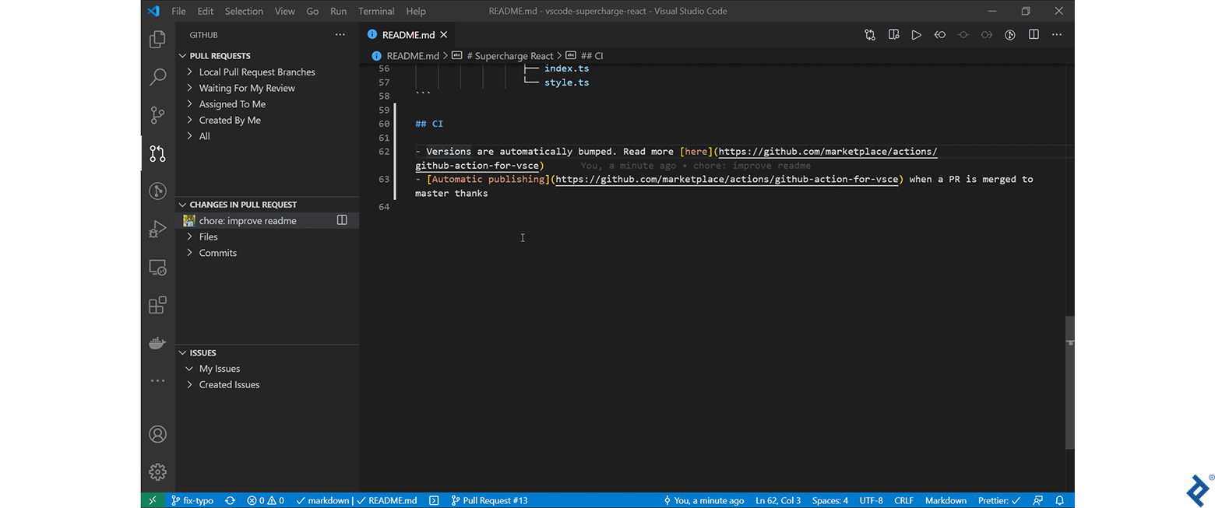
Task: Click the Prettier status bar item
Action: click(x=998, y=500)
